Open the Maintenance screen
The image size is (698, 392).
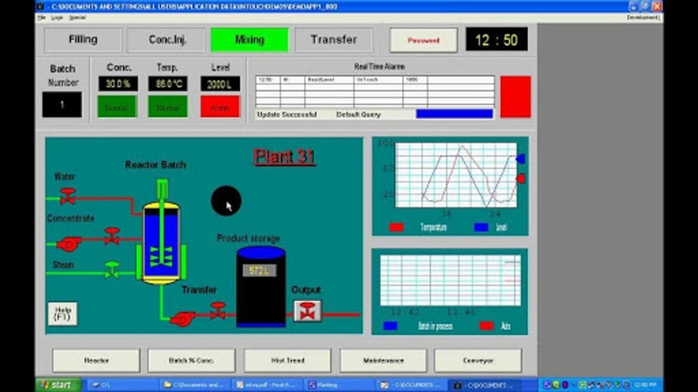tap(383, 360)
